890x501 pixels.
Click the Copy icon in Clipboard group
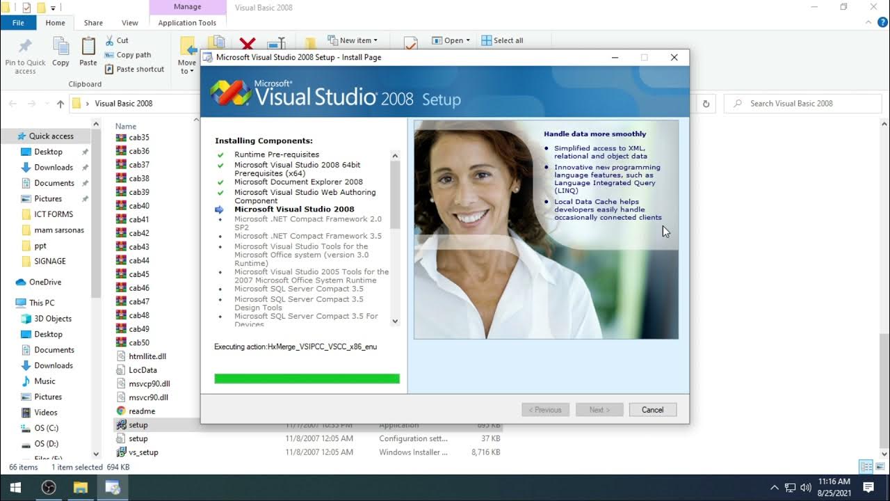coord(60,46)
